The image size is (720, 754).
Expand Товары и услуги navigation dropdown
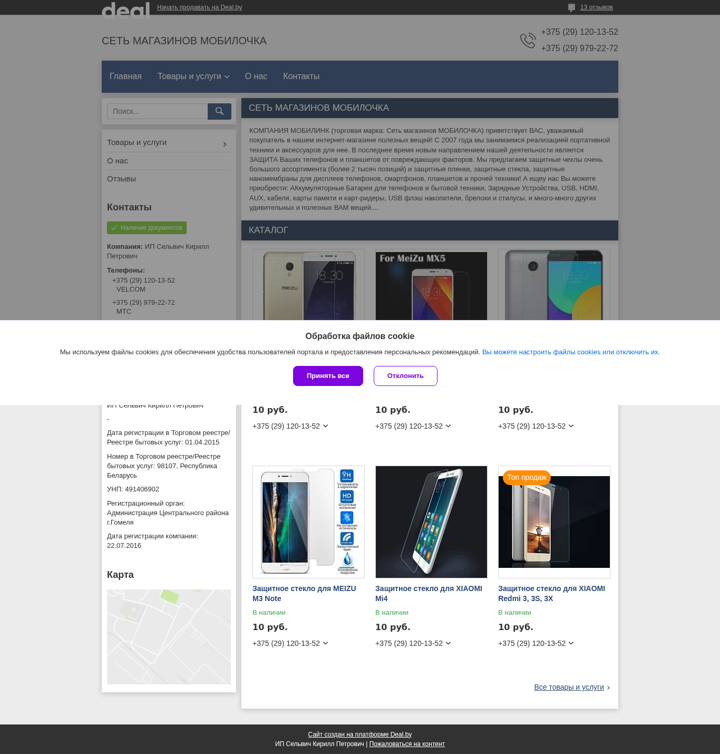pyautogui.click(x=193, y=76)
